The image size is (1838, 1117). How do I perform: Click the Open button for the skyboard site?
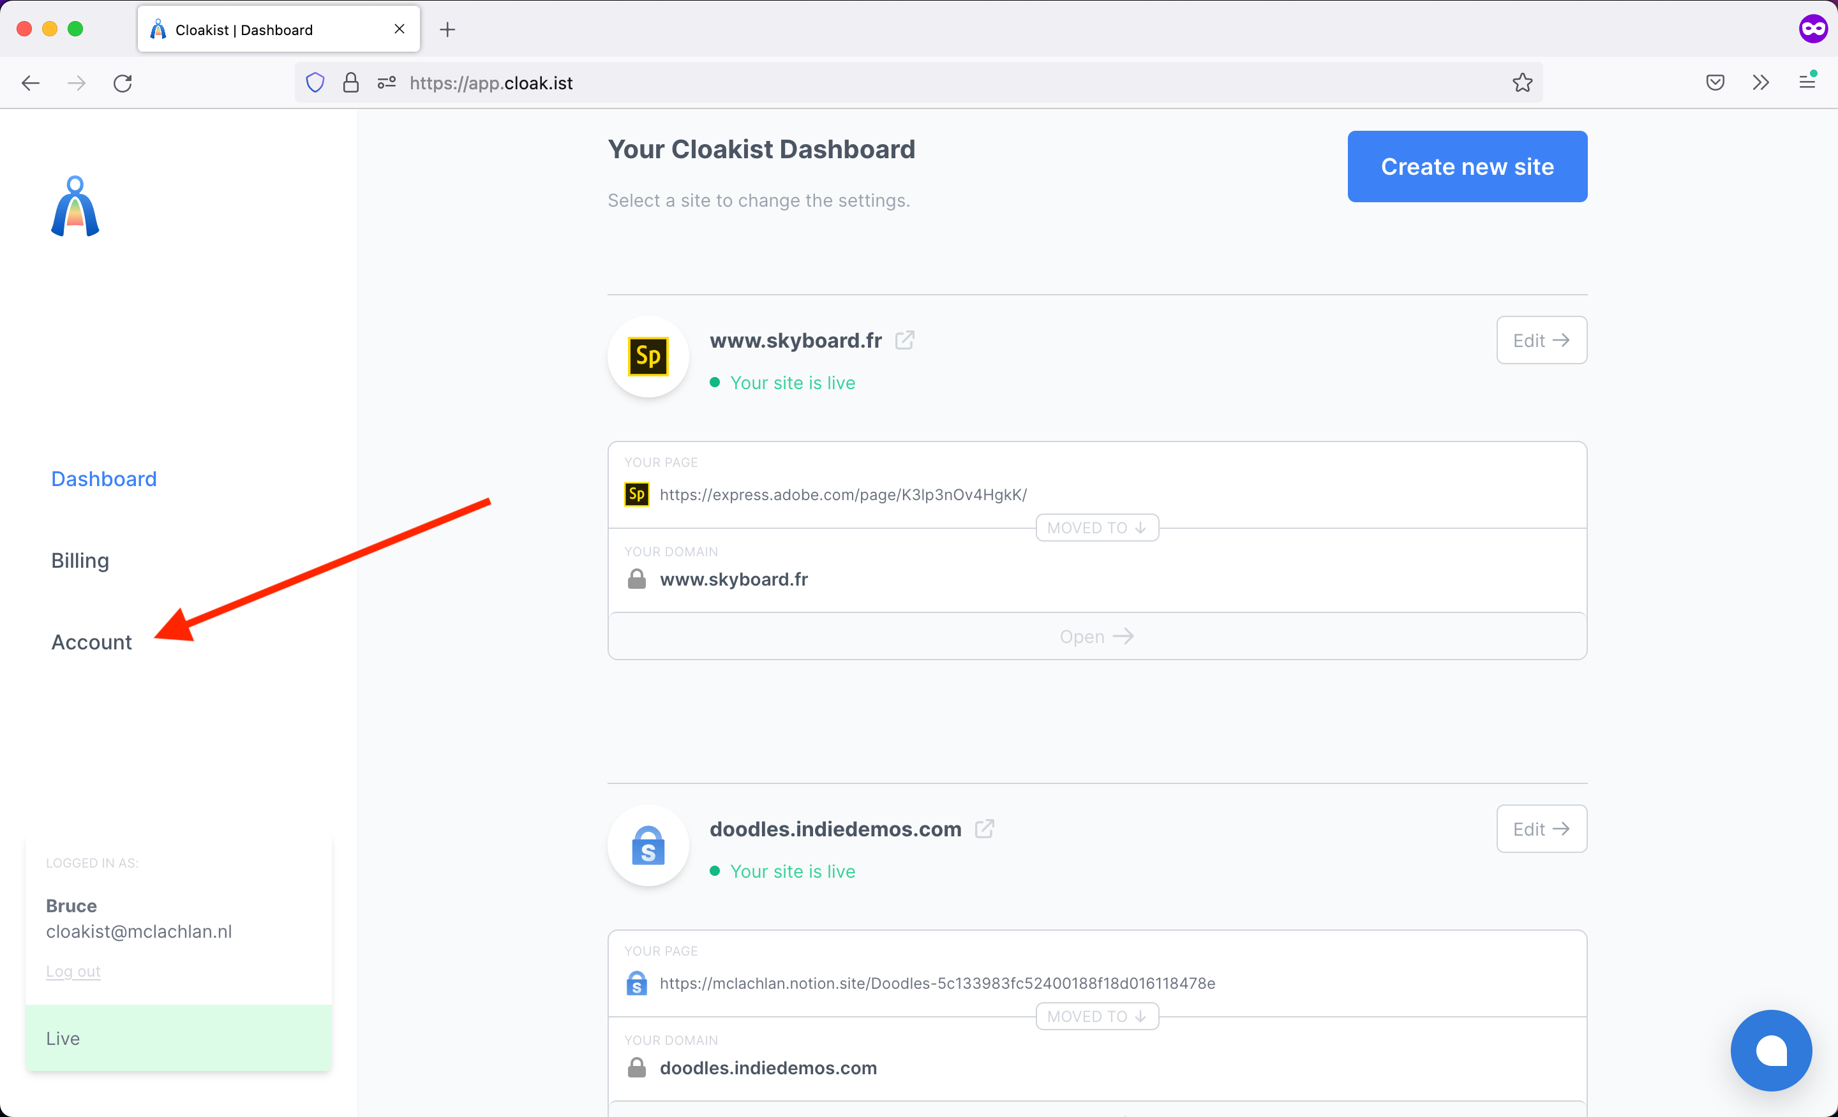[x=1096, y=637]
